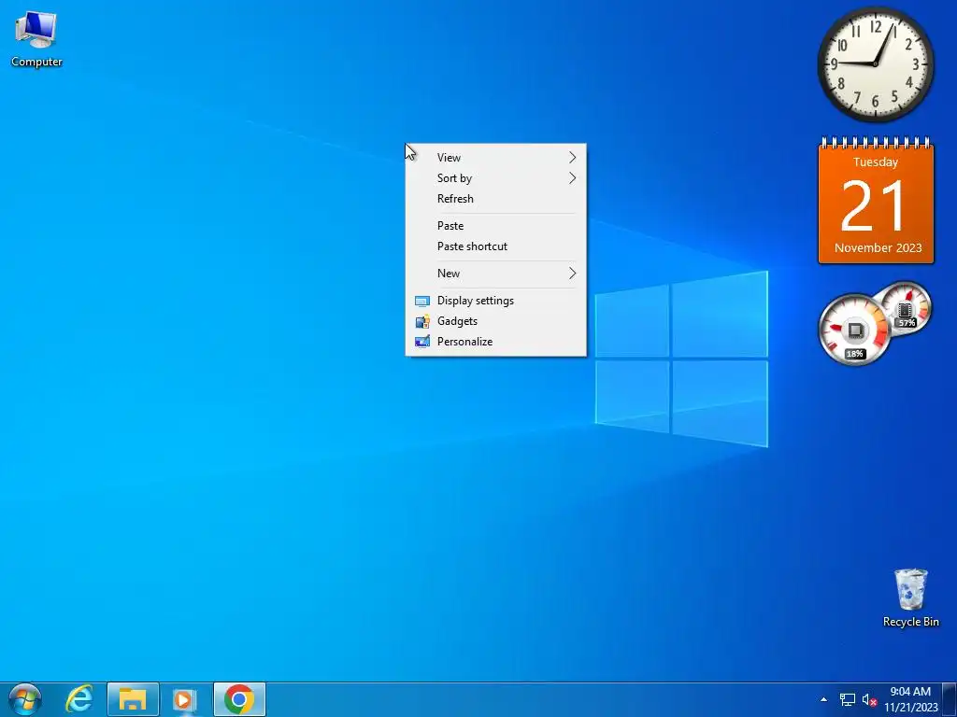
Task: Select Paste shortcut menu entry
Action: click(495, 246)
